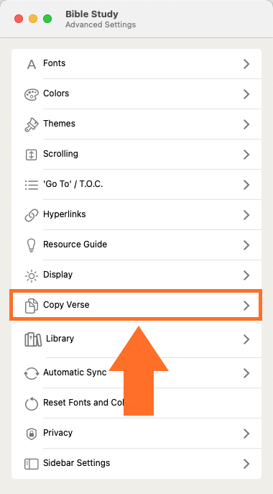Image resolution: width=273 pixels, height=494 pixels.
Task: Click the Resource Guide lightbulb icon
Action: click(x=32, y=245)
